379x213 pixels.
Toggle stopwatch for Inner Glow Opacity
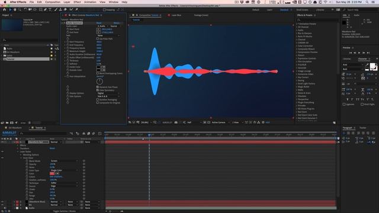click(x=27, y=164)
